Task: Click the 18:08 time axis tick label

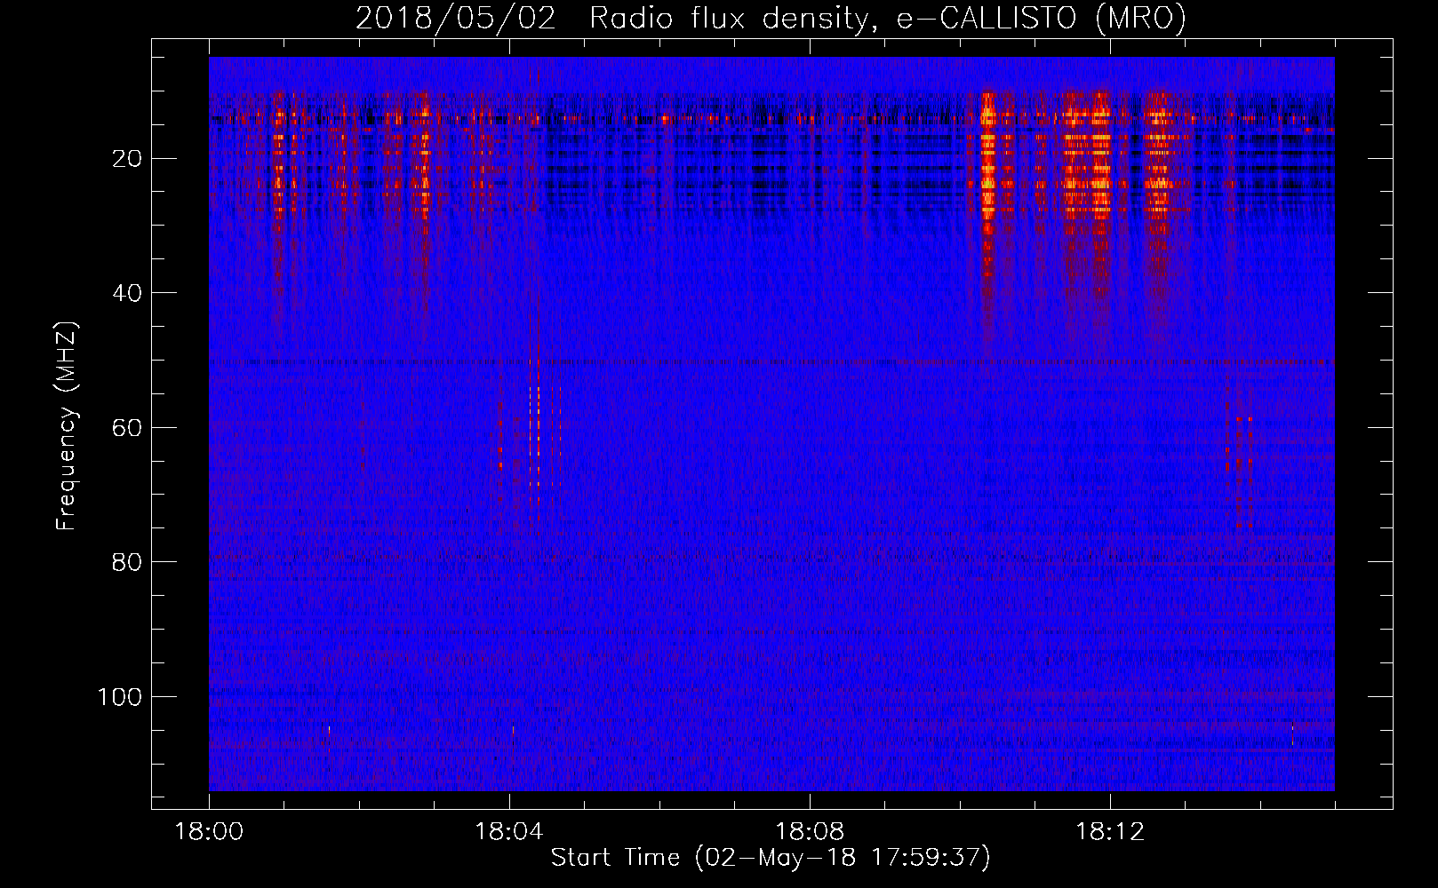Action: click(810, 832)
